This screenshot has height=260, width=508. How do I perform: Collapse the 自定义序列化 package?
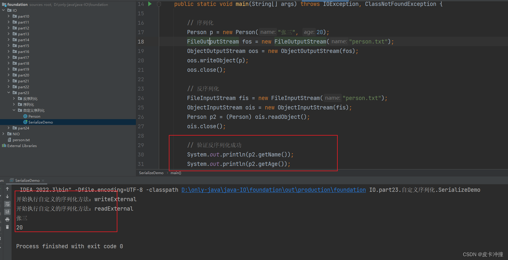14,110
